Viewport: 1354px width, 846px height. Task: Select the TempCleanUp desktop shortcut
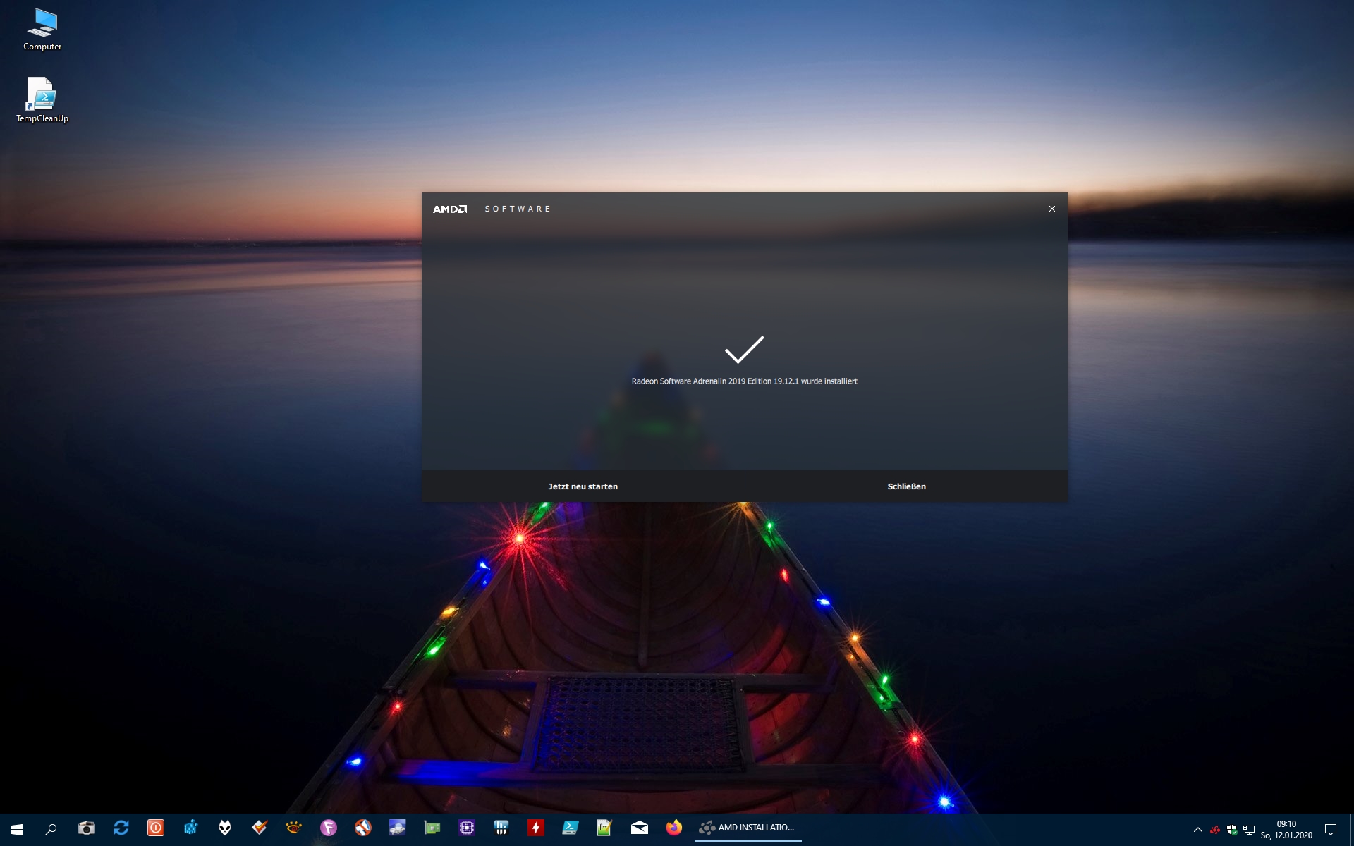tap(42, 100)
